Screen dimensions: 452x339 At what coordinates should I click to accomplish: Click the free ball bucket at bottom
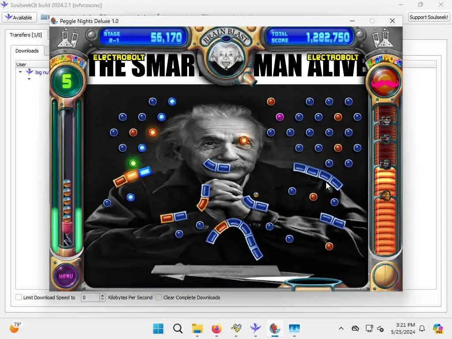coord(313,284)
